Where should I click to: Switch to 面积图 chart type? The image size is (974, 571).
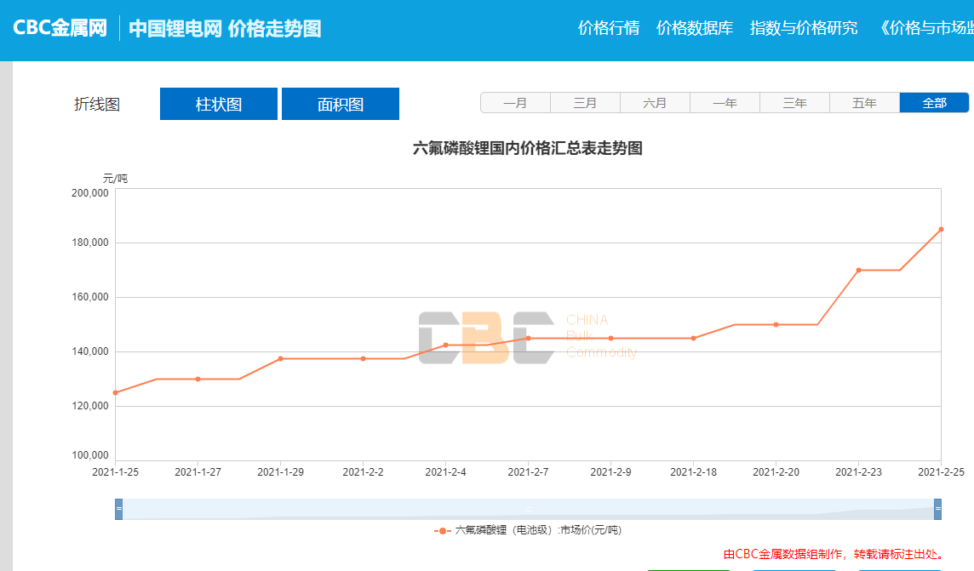click(x=341, y=104)
